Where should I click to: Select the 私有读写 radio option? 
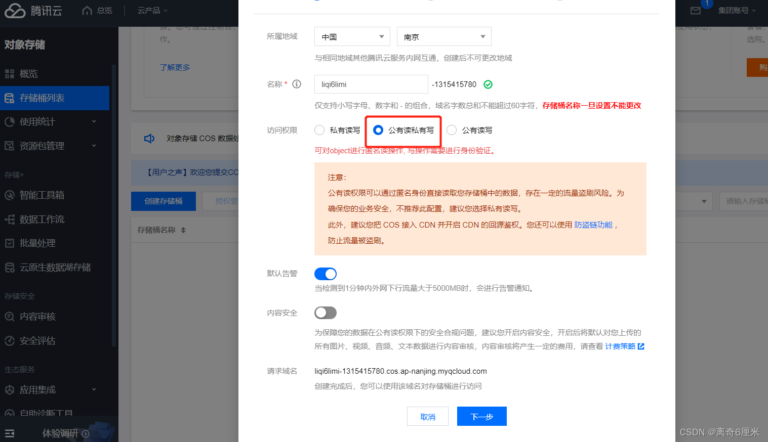(x=319, y=130)
